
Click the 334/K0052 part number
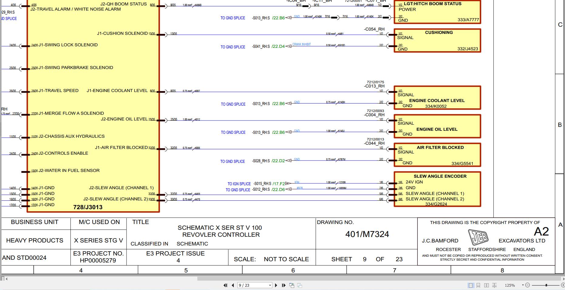[x=436, y=106]
